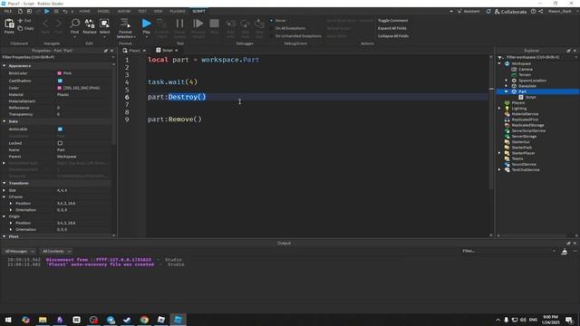This screenshot has width=580, height=326.
Task: Switch to the MODEL ribbon tab
Action: (x=103, y=12)
